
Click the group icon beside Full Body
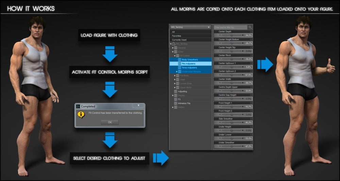coord(177,76)
